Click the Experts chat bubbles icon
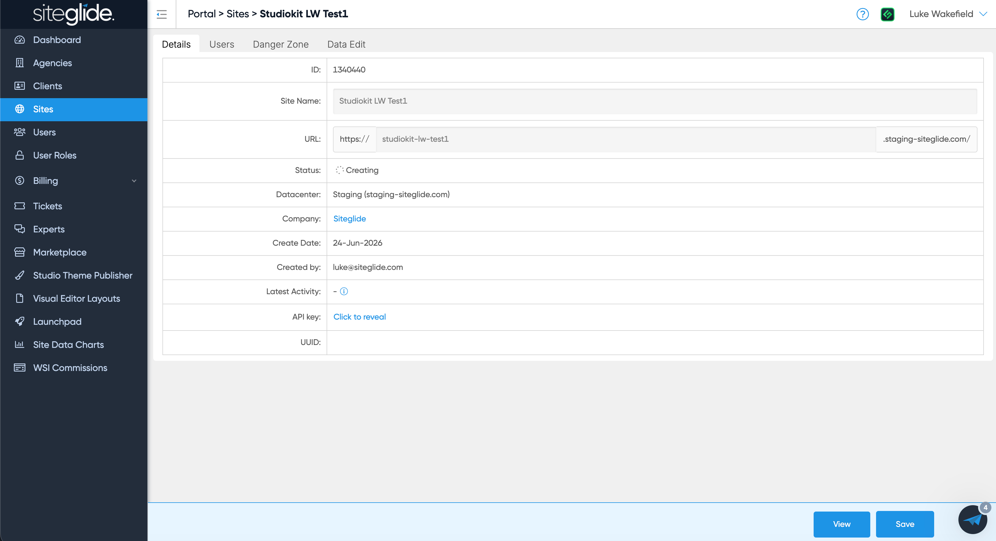The width and height of the screenshot is (996, 541). [20, 229]
